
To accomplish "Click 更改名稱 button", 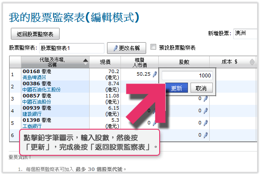I will [127, 48].
